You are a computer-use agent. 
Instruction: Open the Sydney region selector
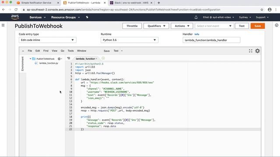point(245,17)
